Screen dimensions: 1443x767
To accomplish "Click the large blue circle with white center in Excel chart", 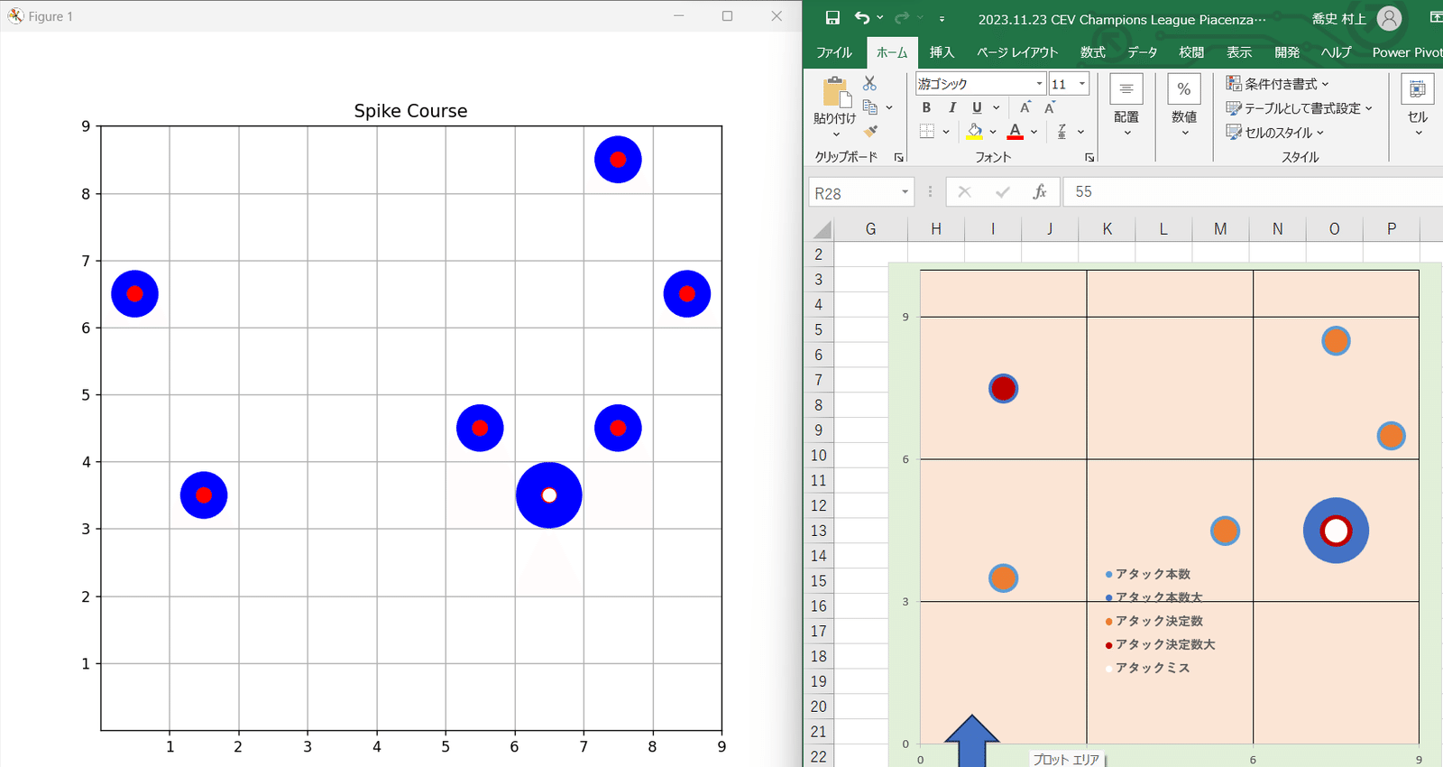I will click(1336, 531).
